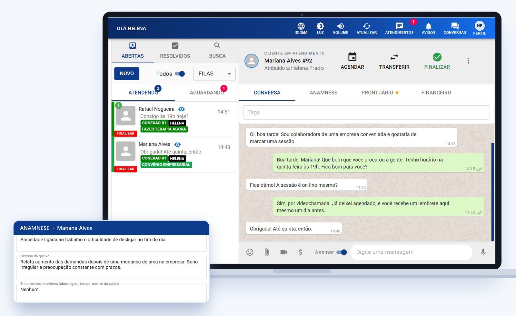The image size is (516, 316).
Task: Open the Conversa tab
Action: tap(267, 93)
